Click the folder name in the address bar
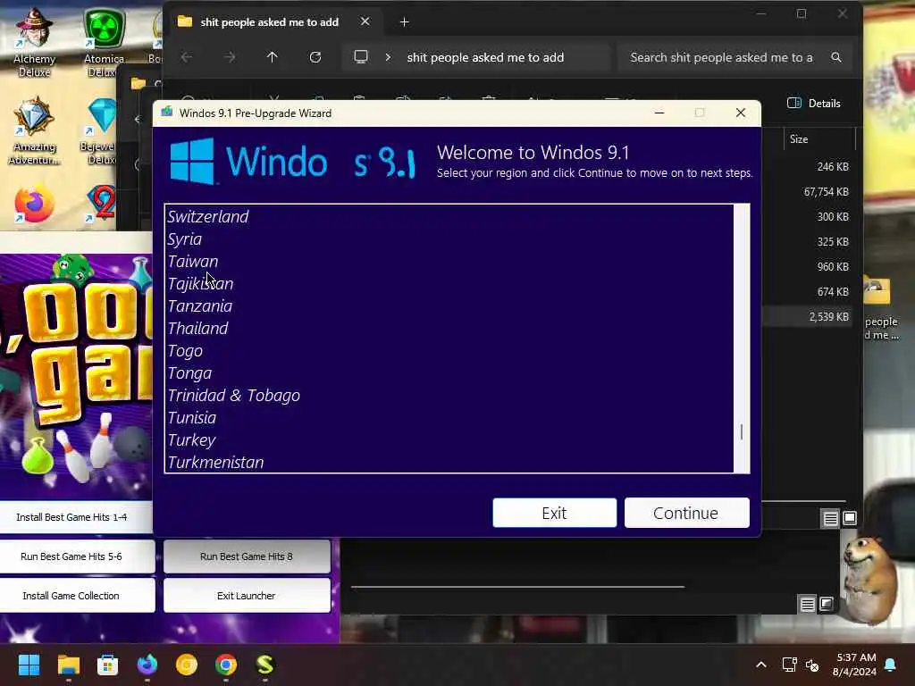 [485, 57]
